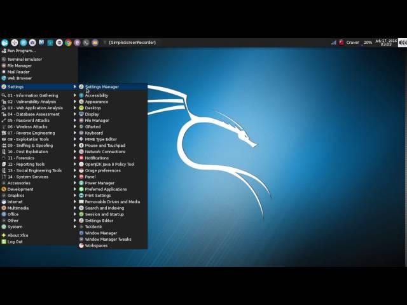407x305 pixels.
Task: Open Settings Manager in the submenu
Action: [x=113, y=87]
